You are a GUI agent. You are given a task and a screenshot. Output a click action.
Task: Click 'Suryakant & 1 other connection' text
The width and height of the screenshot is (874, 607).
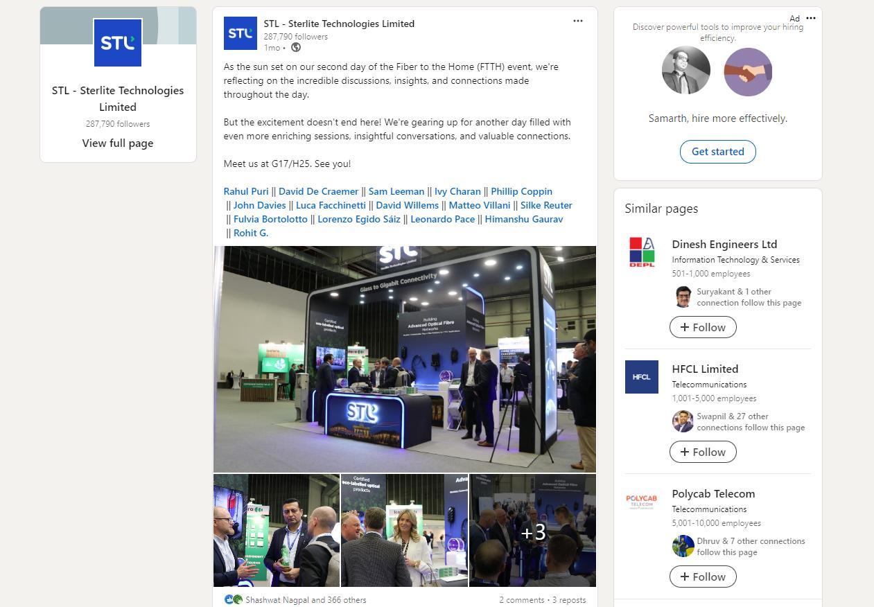[x=749, y=297]
